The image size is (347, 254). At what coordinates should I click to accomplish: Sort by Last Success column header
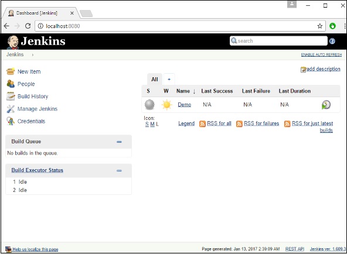point(217,91)
